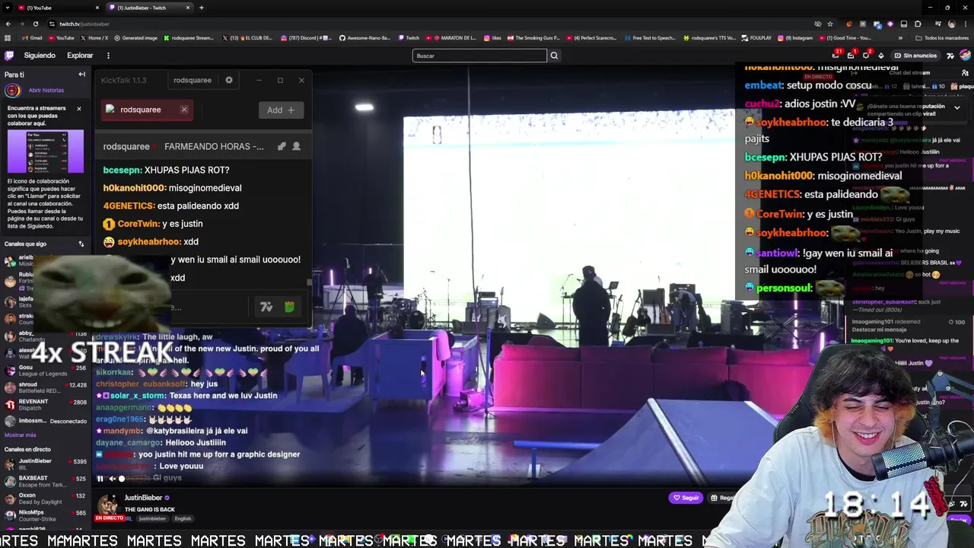Screen dimensions: 974x548
Task: View site info icon in address bar
Action: point(52,24)
